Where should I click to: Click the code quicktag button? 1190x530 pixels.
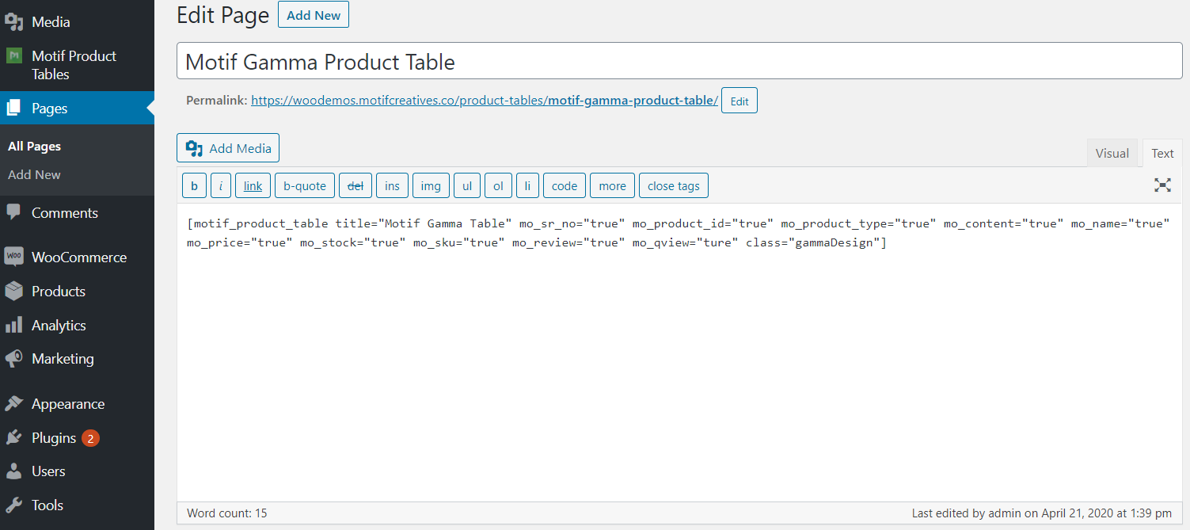point(565,185)
